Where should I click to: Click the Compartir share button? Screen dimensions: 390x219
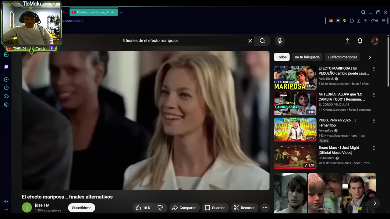tap(184, 208)
